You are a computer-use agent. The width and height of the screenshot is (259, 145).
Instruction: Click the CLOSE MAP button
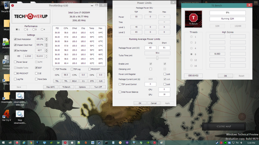click(x=224, y=126)
